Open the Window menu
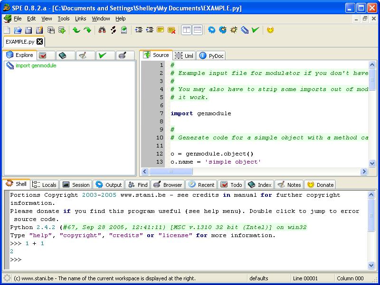Screen dimensions: 380x285 coord(101,18)
